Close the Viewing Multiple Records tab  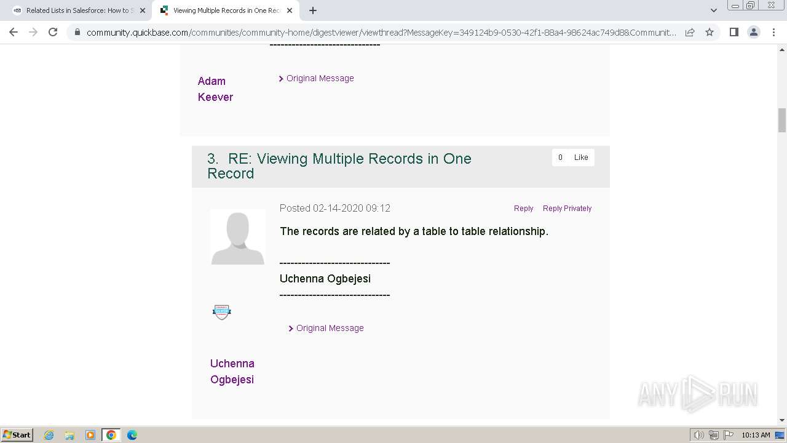tap(290, 10)
